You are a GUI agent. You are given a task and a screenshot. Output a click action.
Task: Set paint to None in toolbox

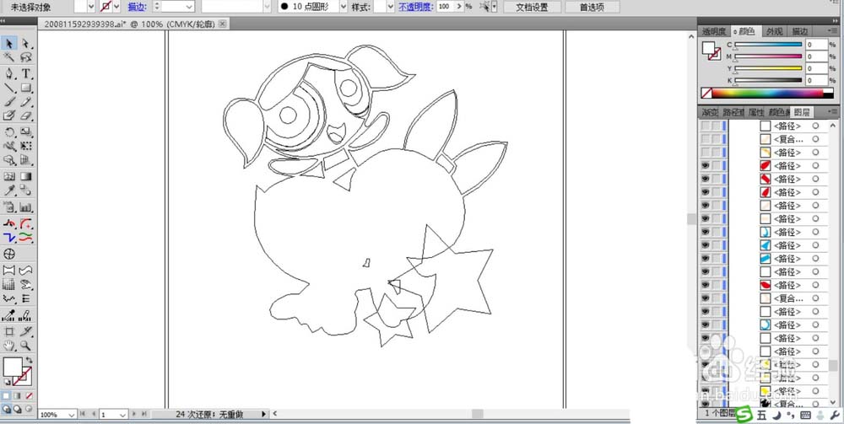29,395
